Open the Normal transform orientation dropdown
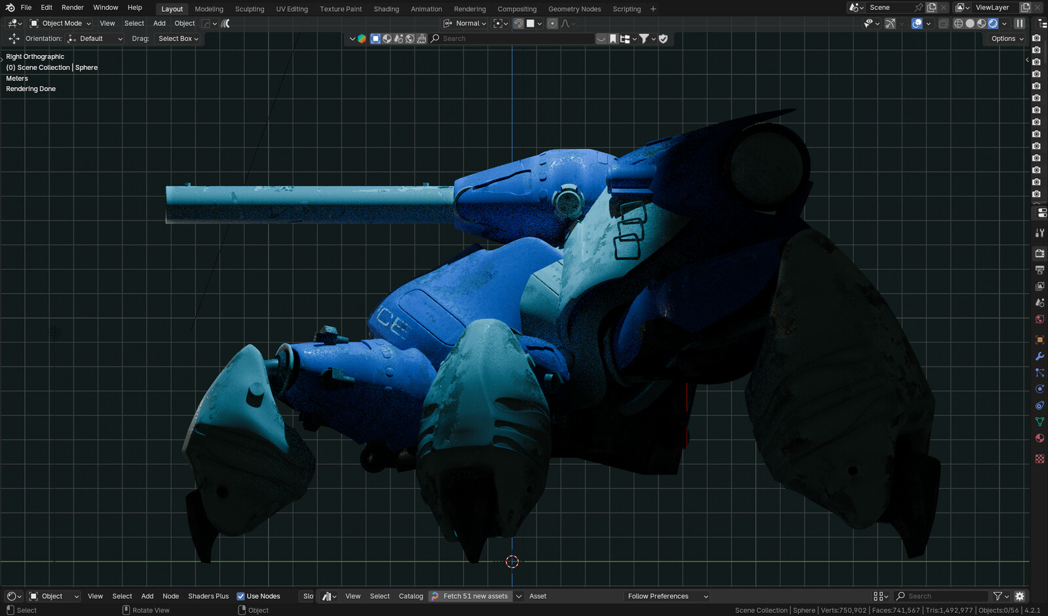The width and height of the screenshot is (1048, 616). pyautogui.click(x=465, y=24)
